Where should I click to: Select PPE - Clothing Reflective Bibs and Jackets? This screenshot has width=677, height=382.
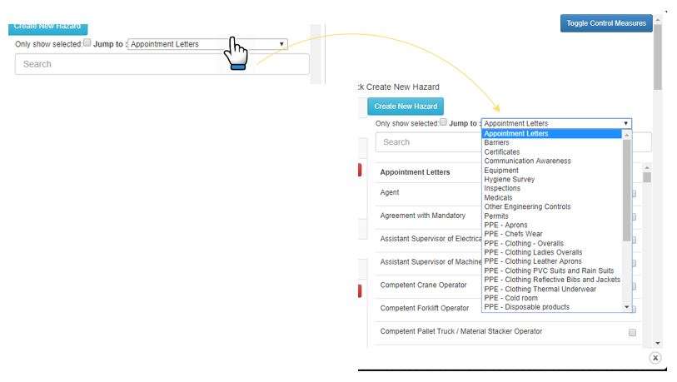click(x=552, y=280)
